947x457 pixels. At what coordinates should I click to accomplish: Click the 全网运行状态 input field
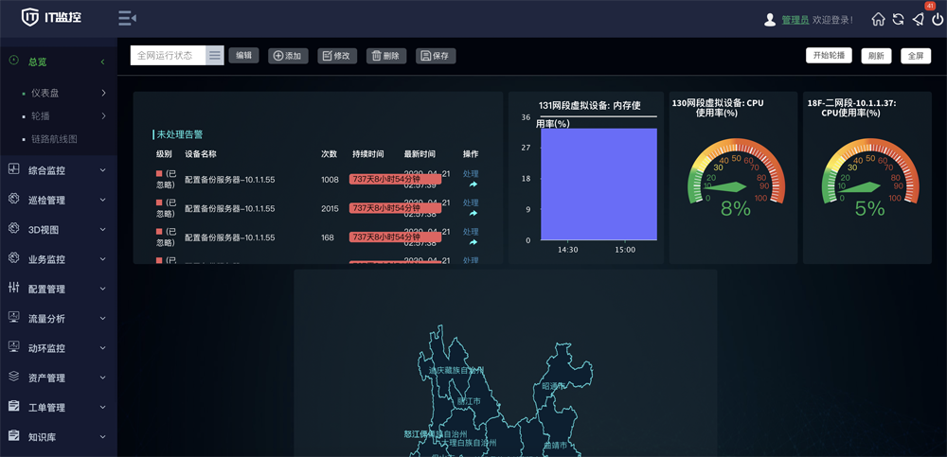(x=168, y=56)
